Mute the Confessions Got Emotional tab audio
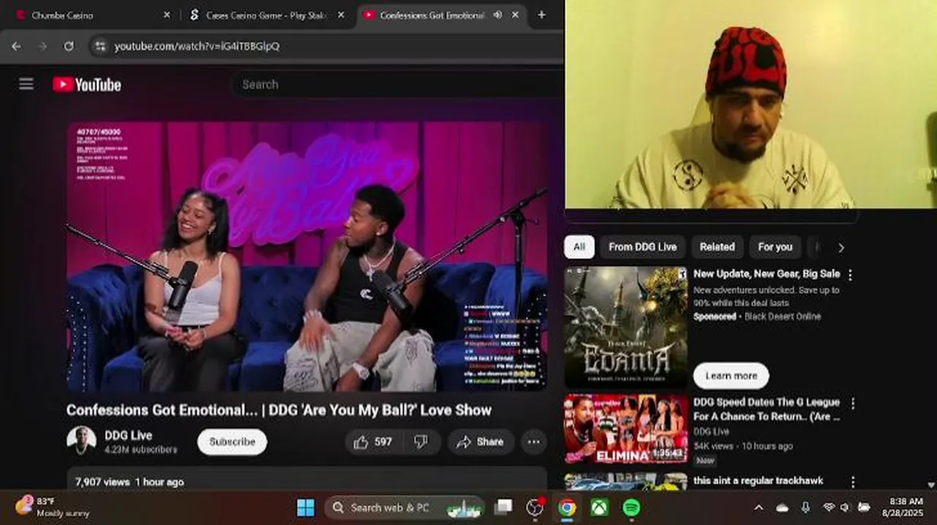937x525 pixels. tap(498, 15)
